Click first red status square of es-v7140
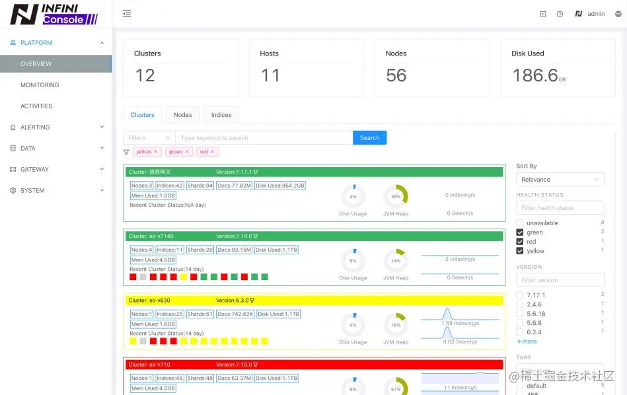 click(x=133, y=277)
